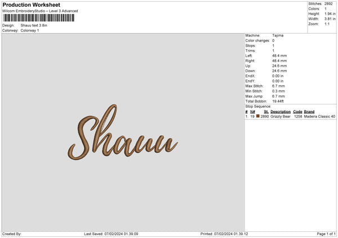Click the Total Bobbin value 19.44ft
Viewport: 338px width, 238px height.
278,101
